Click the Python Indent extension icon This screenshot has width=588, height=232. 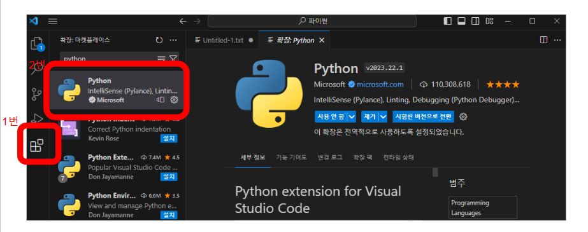coord(70,130)
